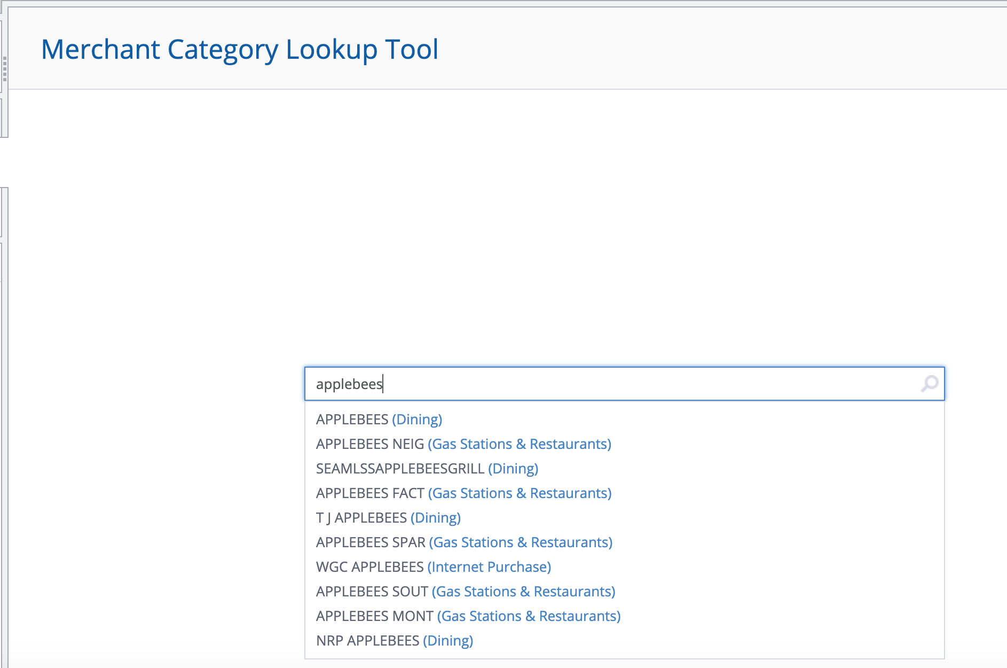Click the (Internet Purchase) category label

pos(489,567)
